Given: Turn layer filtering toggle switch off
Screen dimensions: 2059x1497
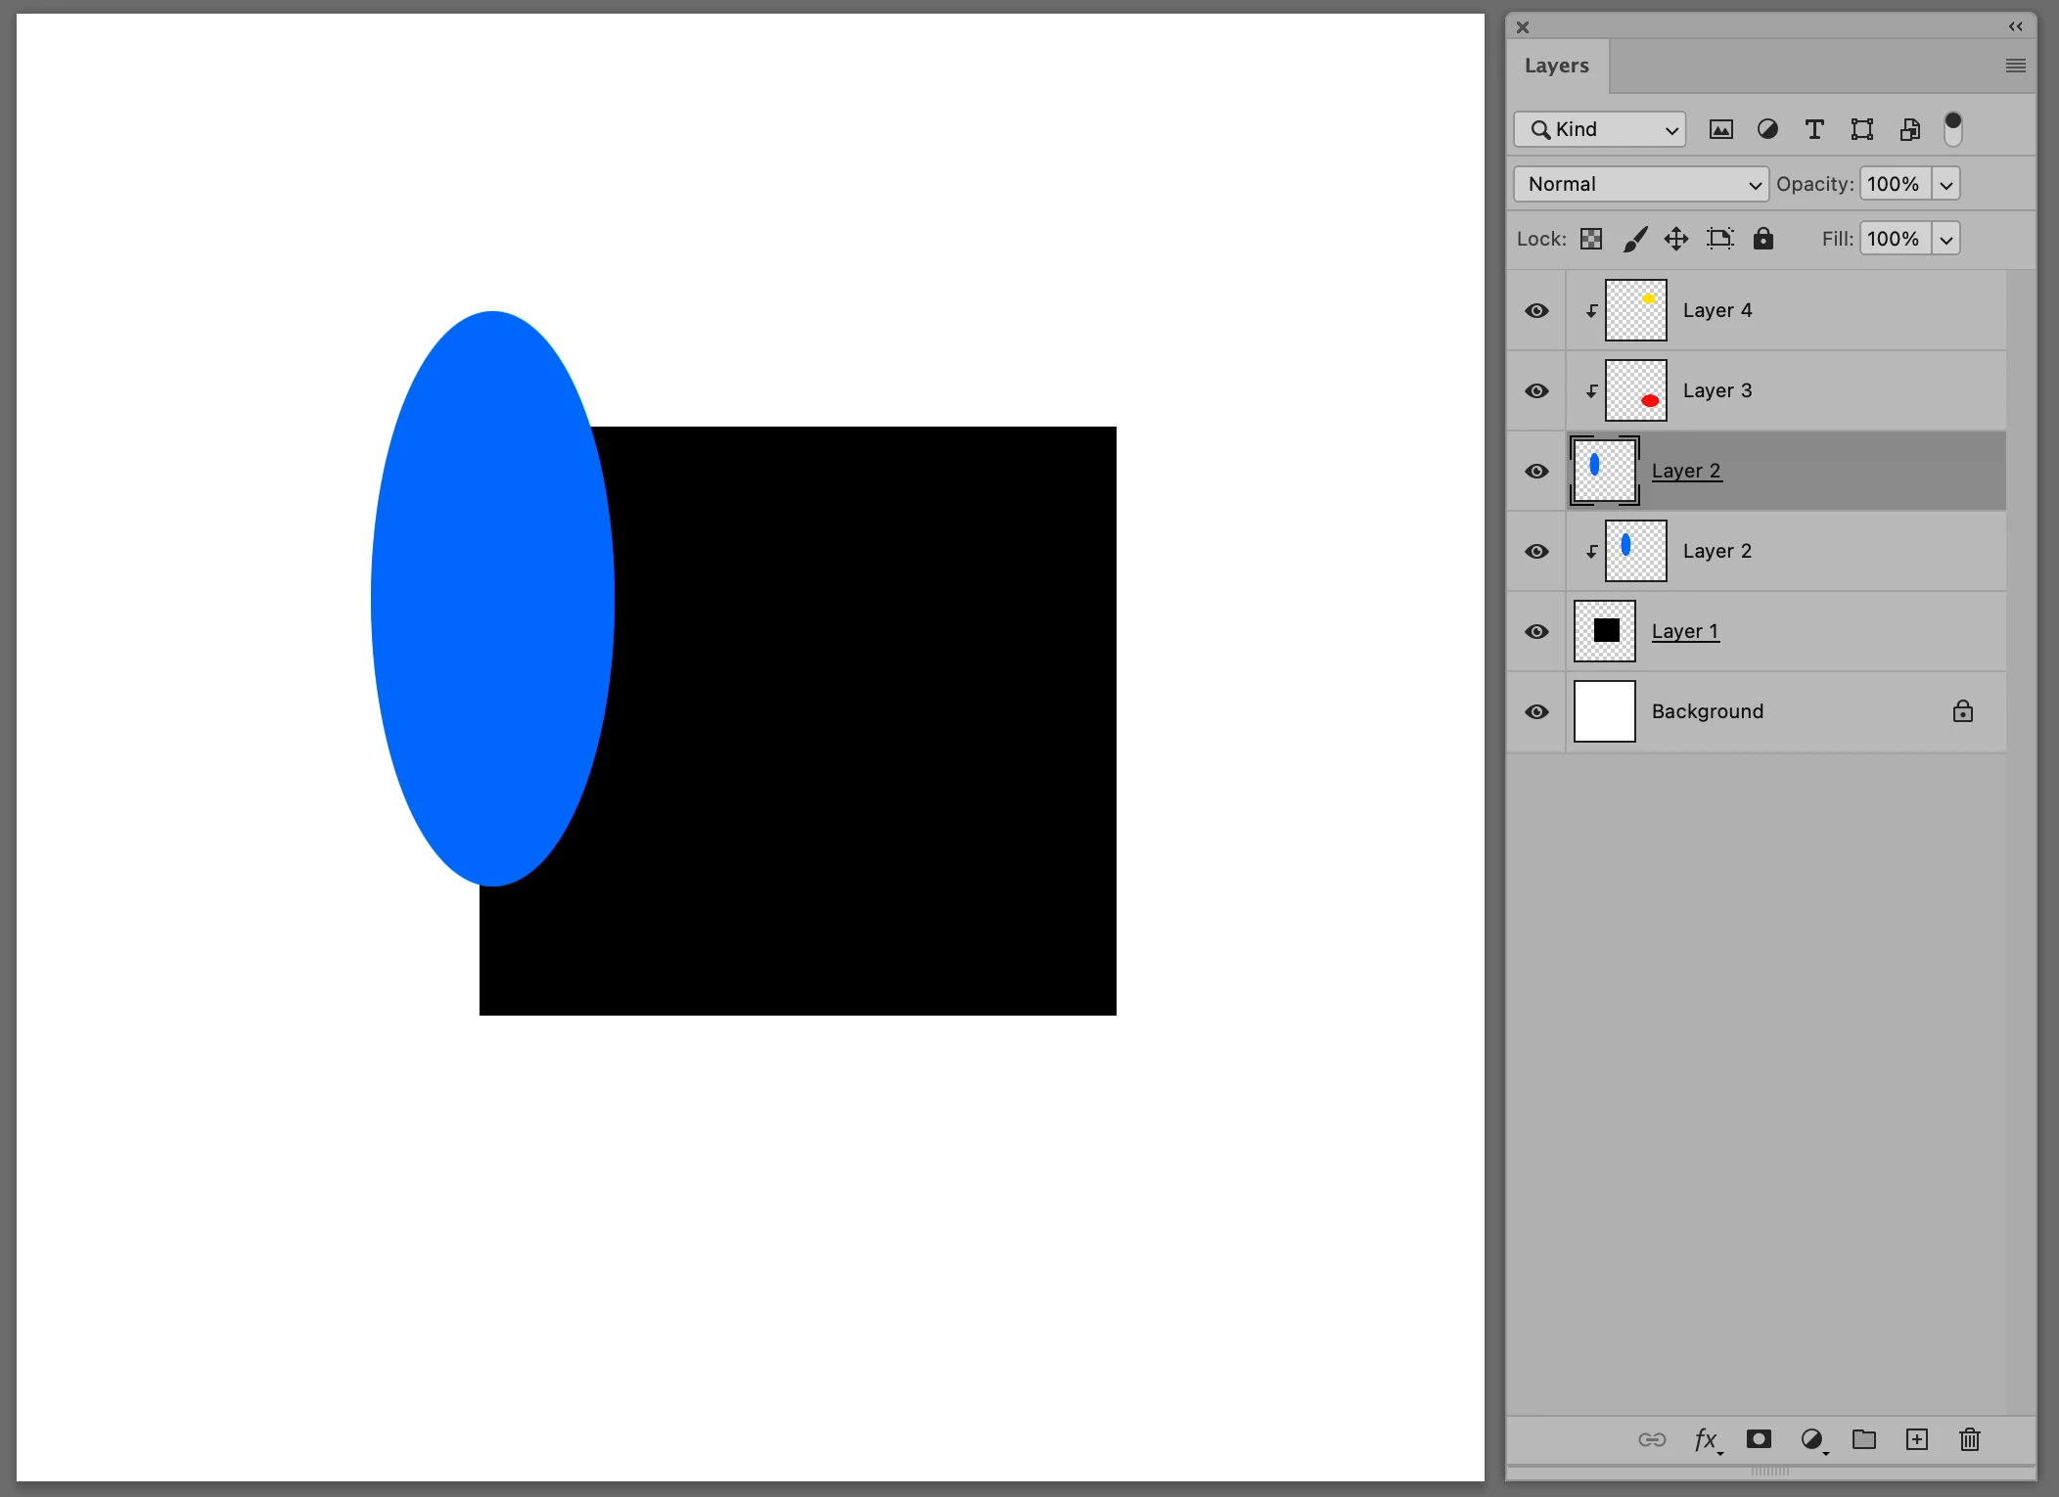Looking at the screenshot, I should coord(1952,128).
